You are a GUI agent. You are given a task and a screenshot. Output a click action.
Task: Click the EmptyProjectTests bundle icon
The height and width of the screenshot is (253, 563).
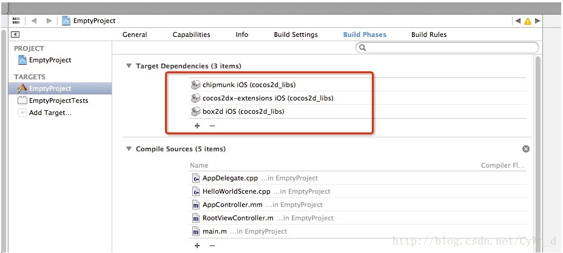click(22, 100)
